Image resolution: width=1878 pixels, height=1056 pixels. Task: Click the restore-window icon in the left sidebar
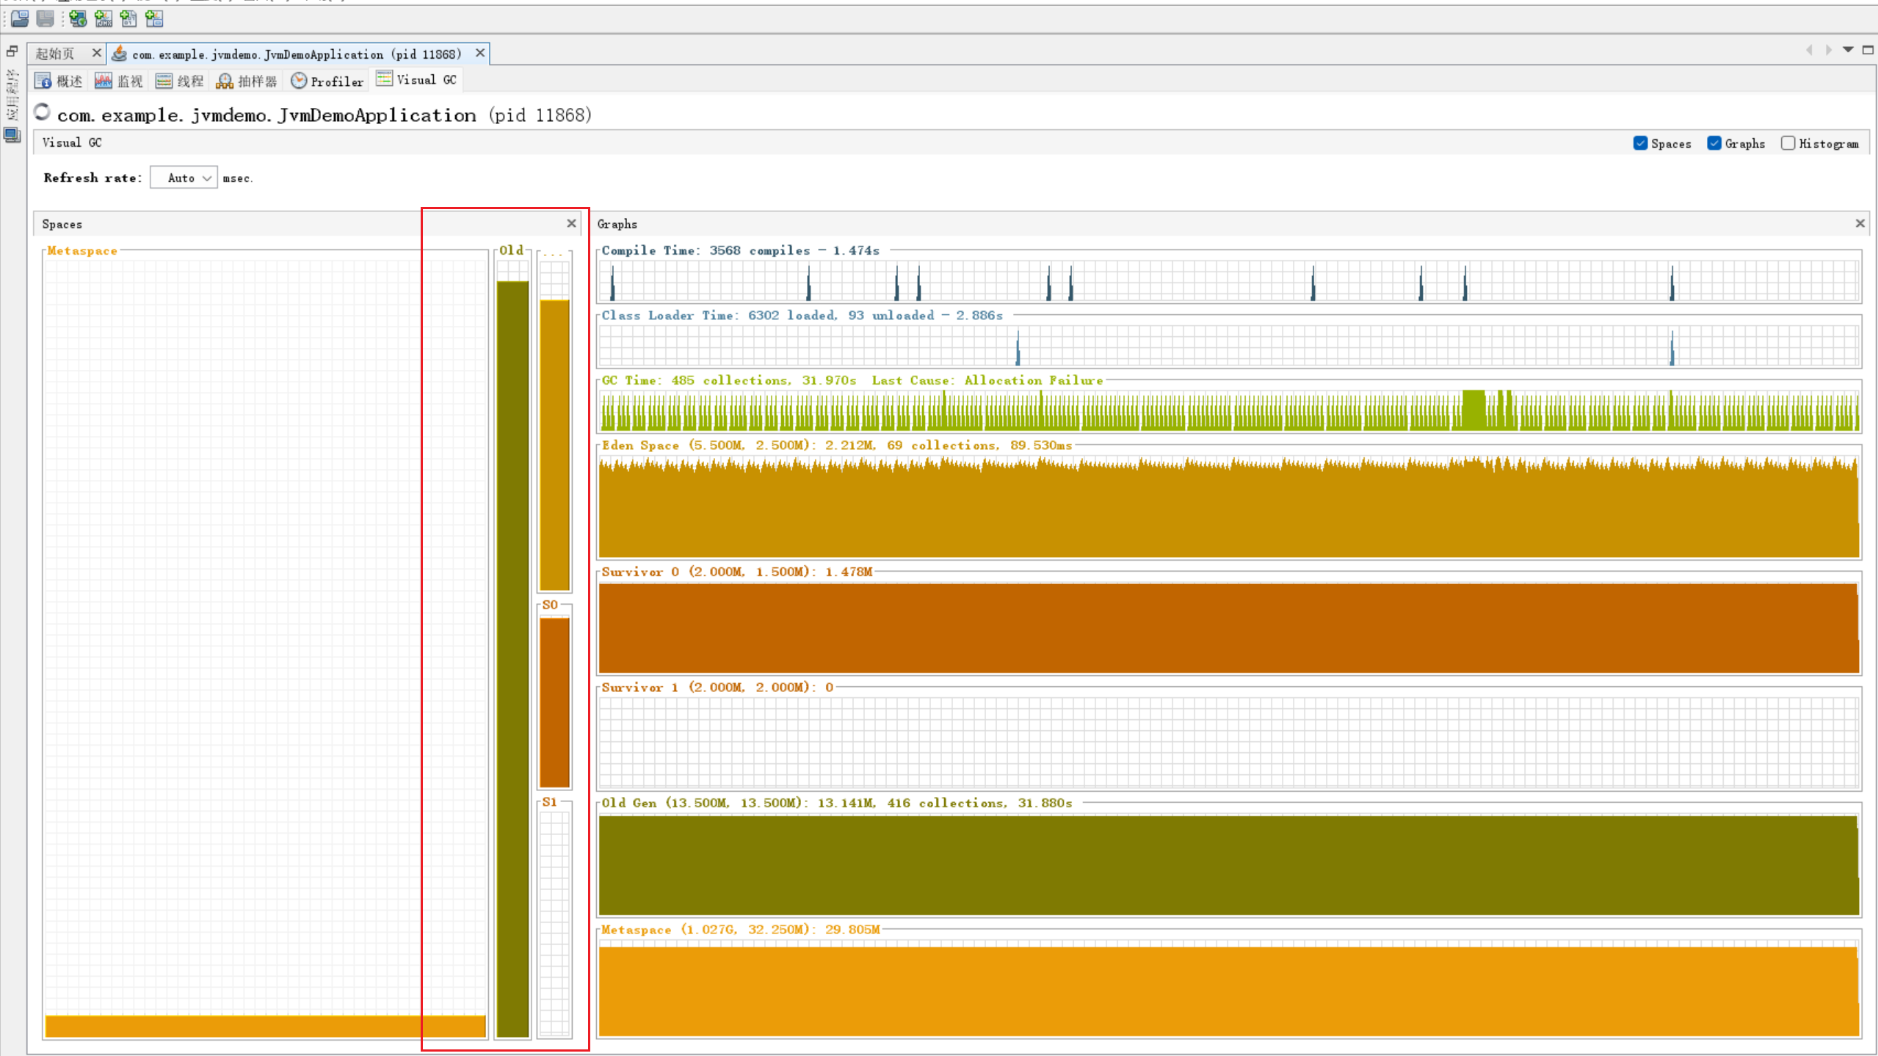pyautogui.click(x=12, y=51)
